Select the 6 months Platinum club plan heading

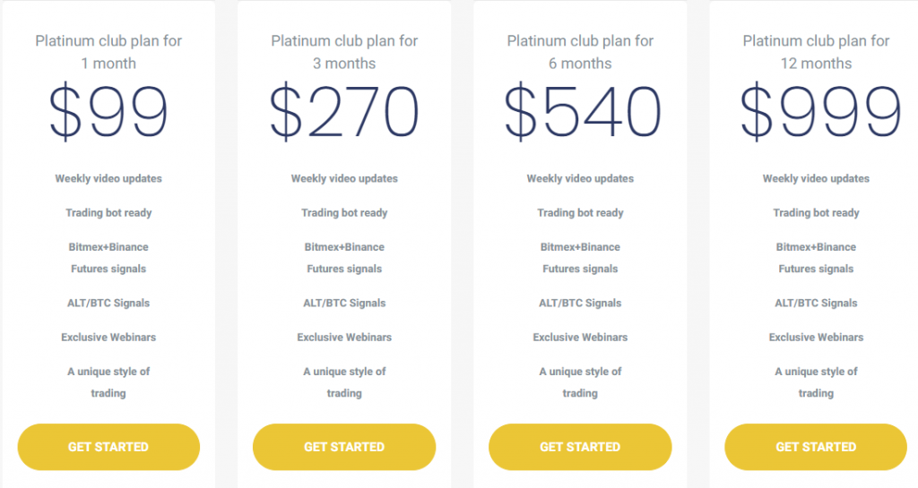[580, 52]
